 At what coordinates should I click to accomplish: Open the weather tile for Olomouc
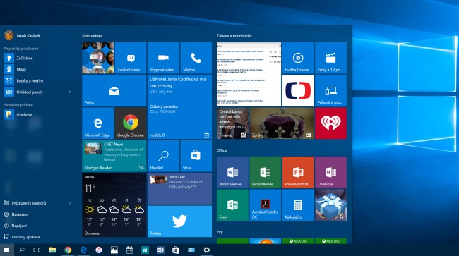114,205
